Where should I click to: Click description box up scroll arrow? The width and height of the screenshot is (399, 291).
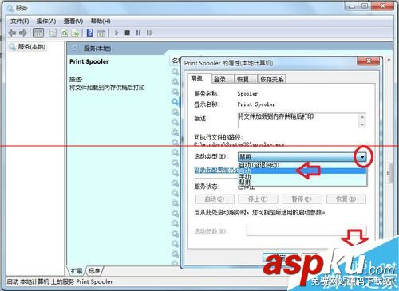362,117
